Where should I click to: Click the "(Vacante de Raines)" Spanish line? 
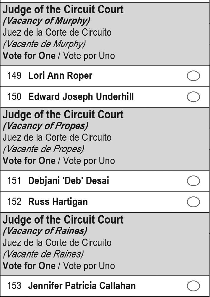click(43, 254)
